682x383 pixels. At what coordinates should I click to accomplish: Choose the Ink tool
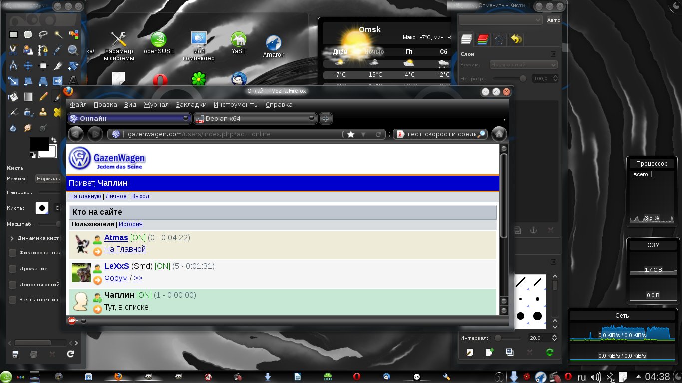click(x=28, y=112)
